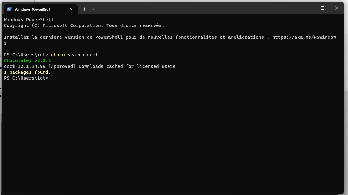This screenshot has height=195, width=348.
Task: Select the Windows PowerShell tab title
Action: click(32, 10)
